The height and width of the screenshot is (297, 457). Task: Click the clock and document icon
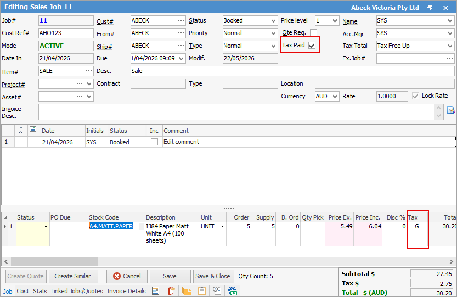coord(217,291)
